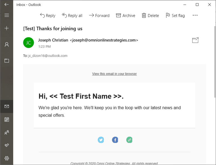Switch to Calendar in sidebar
This screenshot has height=165, width=216.
[x=6, y=119]
